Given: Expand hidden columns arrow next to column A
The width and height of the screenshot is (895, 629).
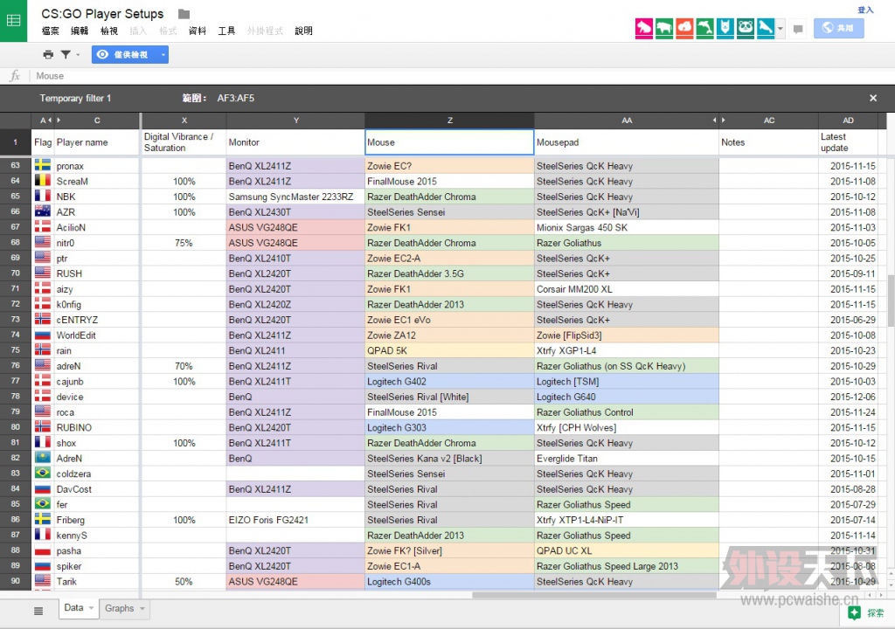Looking at the screenshot, I should 50,121.
